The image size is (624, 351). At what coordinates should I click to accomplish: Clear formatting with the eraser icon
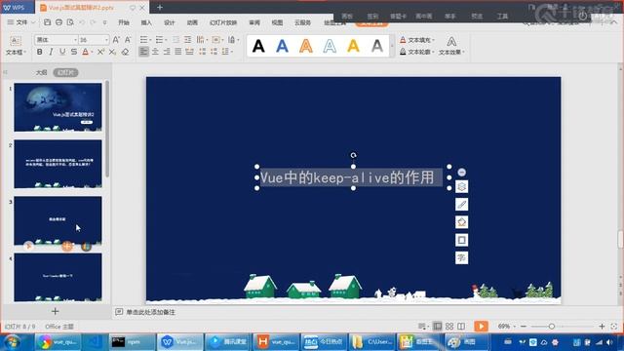point(125,52)
